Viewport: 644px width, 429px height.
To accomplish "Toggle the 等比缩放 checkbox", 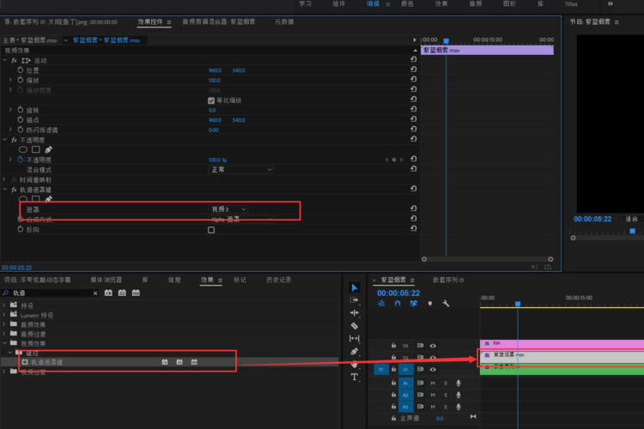I will click(x=211, y=100).
